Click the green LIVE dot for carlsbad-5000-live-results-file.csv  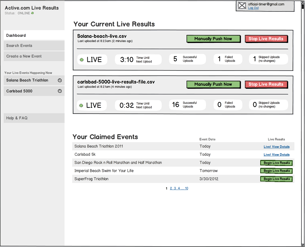click(81, 105)
